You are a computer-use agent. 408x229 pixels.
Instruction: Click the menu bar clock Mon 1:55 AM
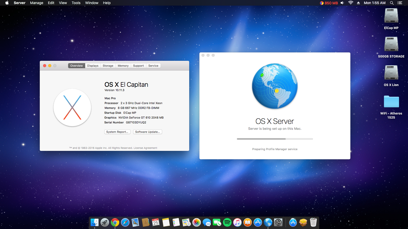(375, 3)
